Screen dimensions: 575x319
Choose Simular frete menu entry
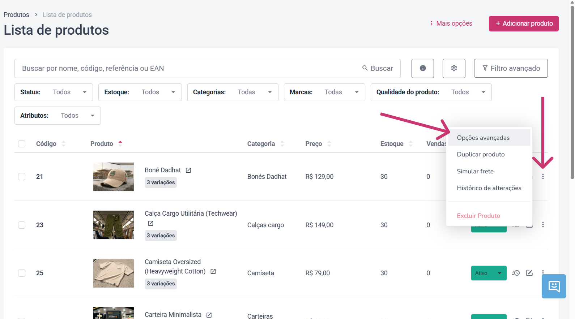[x=489, y=171]
